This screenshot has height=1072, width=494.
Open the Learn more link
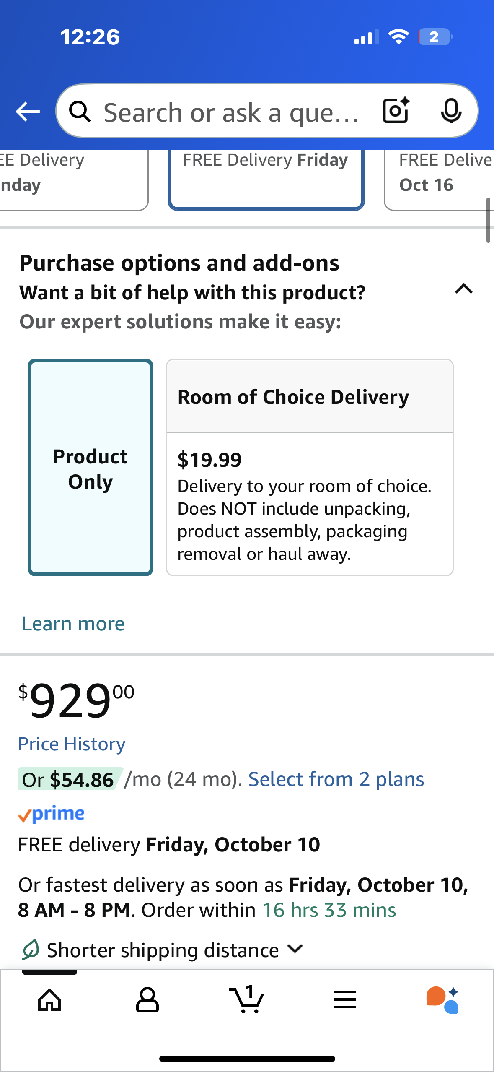tap(73, 624)
